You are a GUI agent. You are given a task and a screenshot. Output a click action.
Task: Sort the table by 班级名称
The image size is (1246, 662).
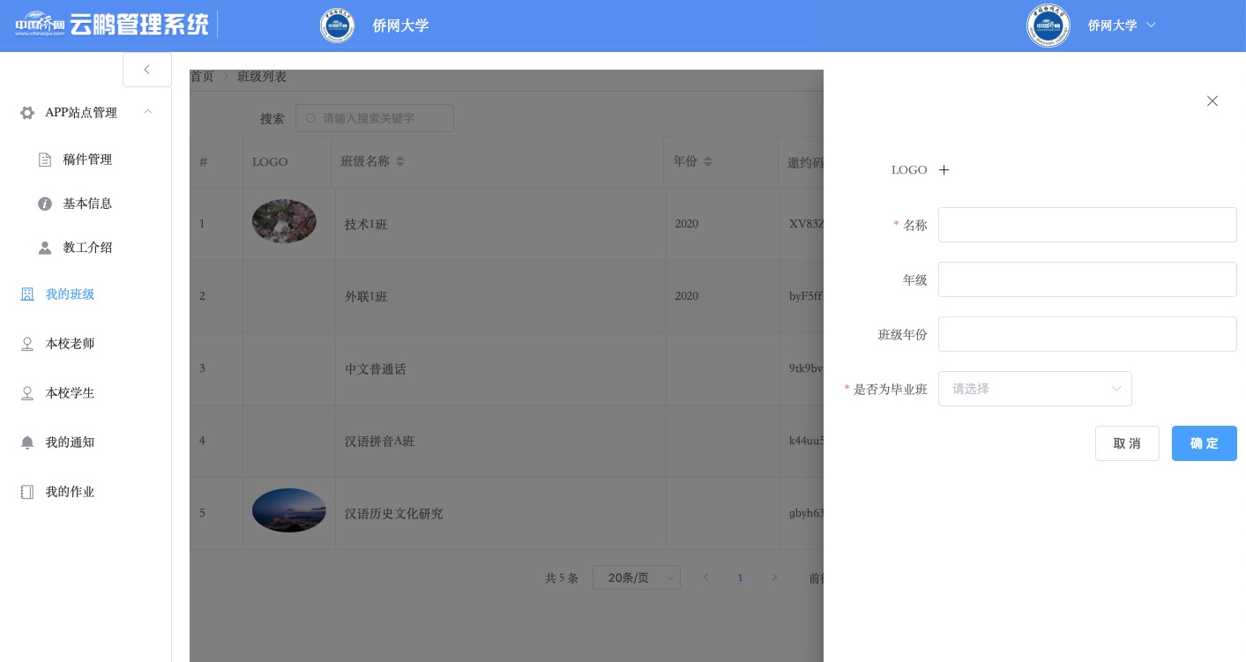[x=400, y=161]
